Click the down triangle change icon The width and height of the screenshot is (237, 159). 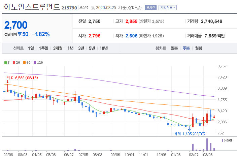20,34
